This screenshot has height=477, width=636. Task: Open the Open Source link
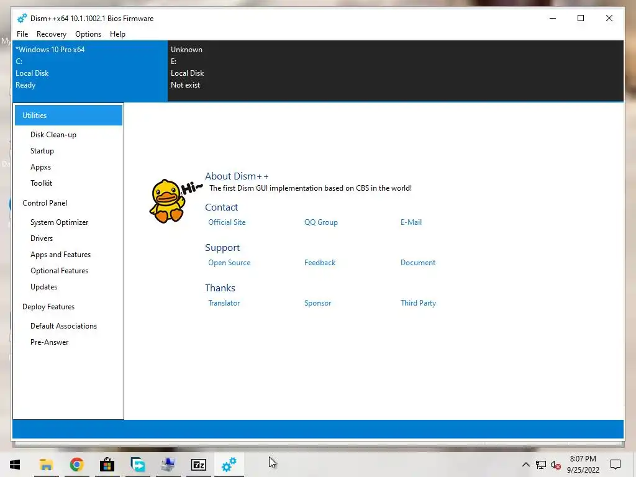tap(229, 263)
